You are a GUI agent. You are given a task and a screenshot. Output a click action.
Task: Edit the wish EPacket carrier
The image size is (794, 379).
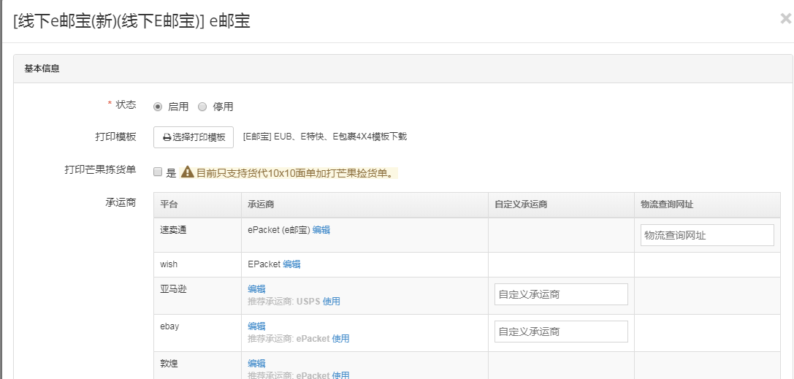click(291, 264)
